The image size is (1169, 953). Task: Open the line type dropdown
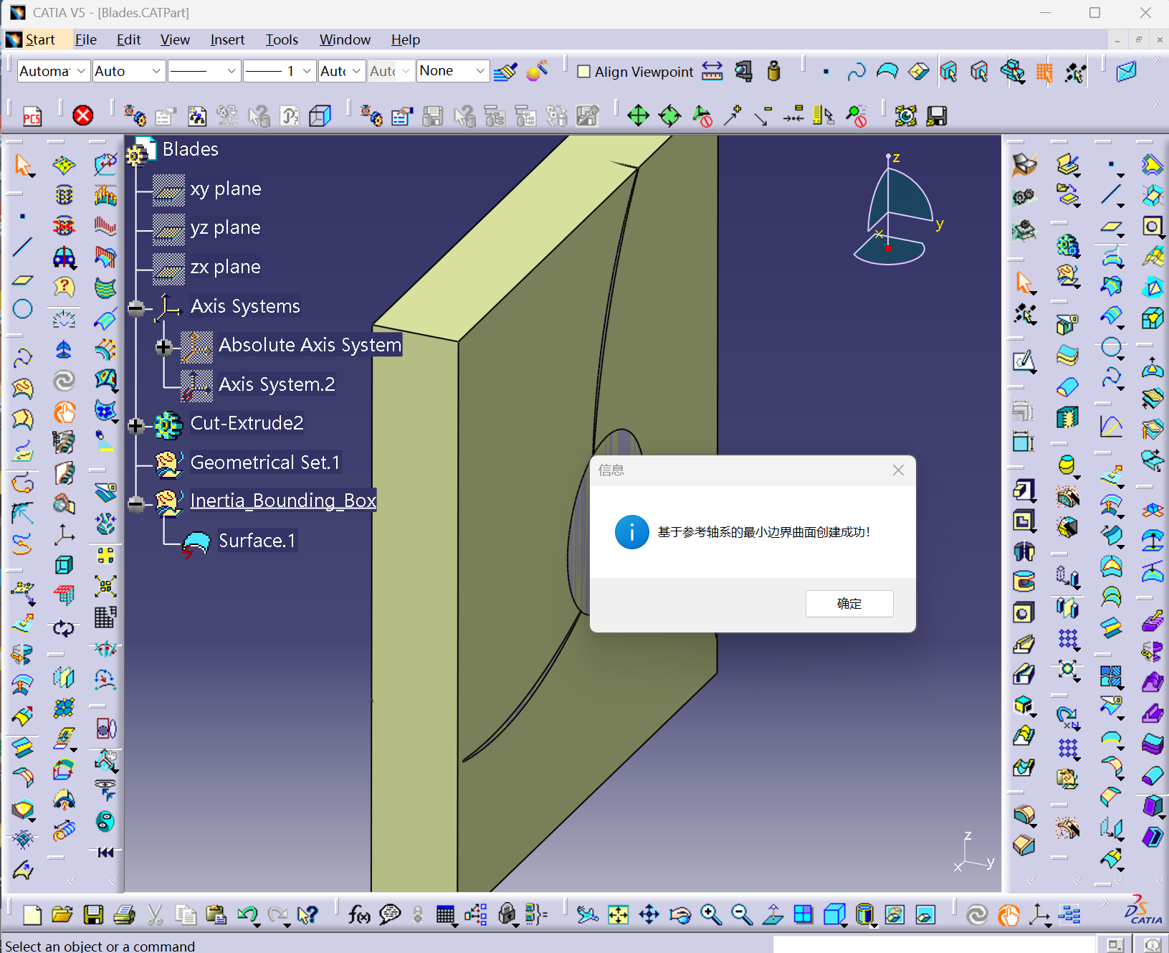click(204, 71)
